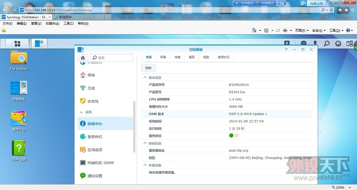This screenshot has width=357, height=190.
Task: Select the 新选项卡 browser tab
Action: click(79, 17)
